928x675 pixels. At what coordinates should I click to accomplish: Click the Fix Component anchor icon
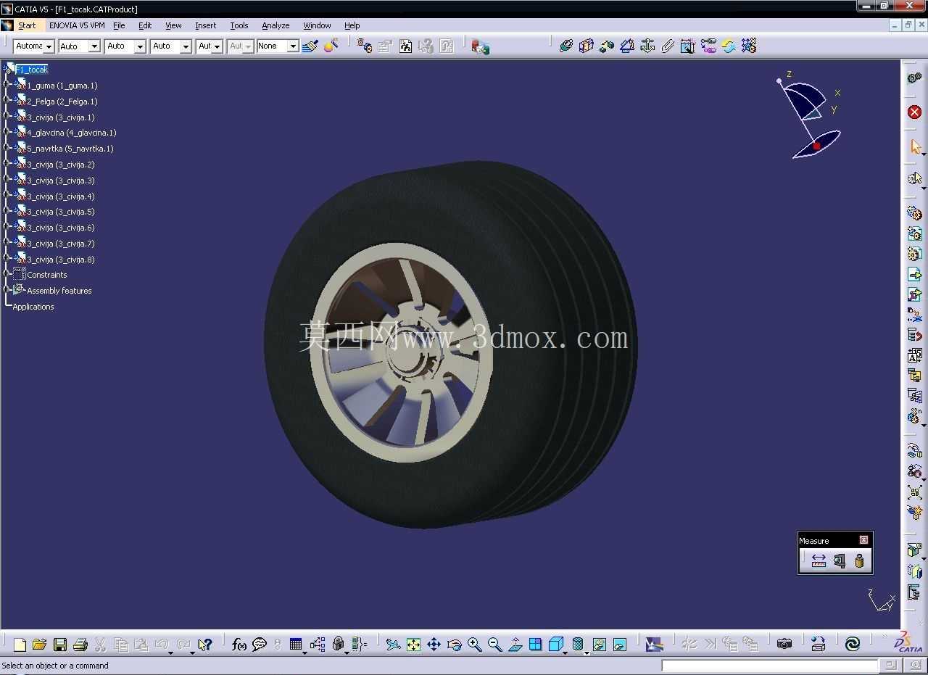647,46
